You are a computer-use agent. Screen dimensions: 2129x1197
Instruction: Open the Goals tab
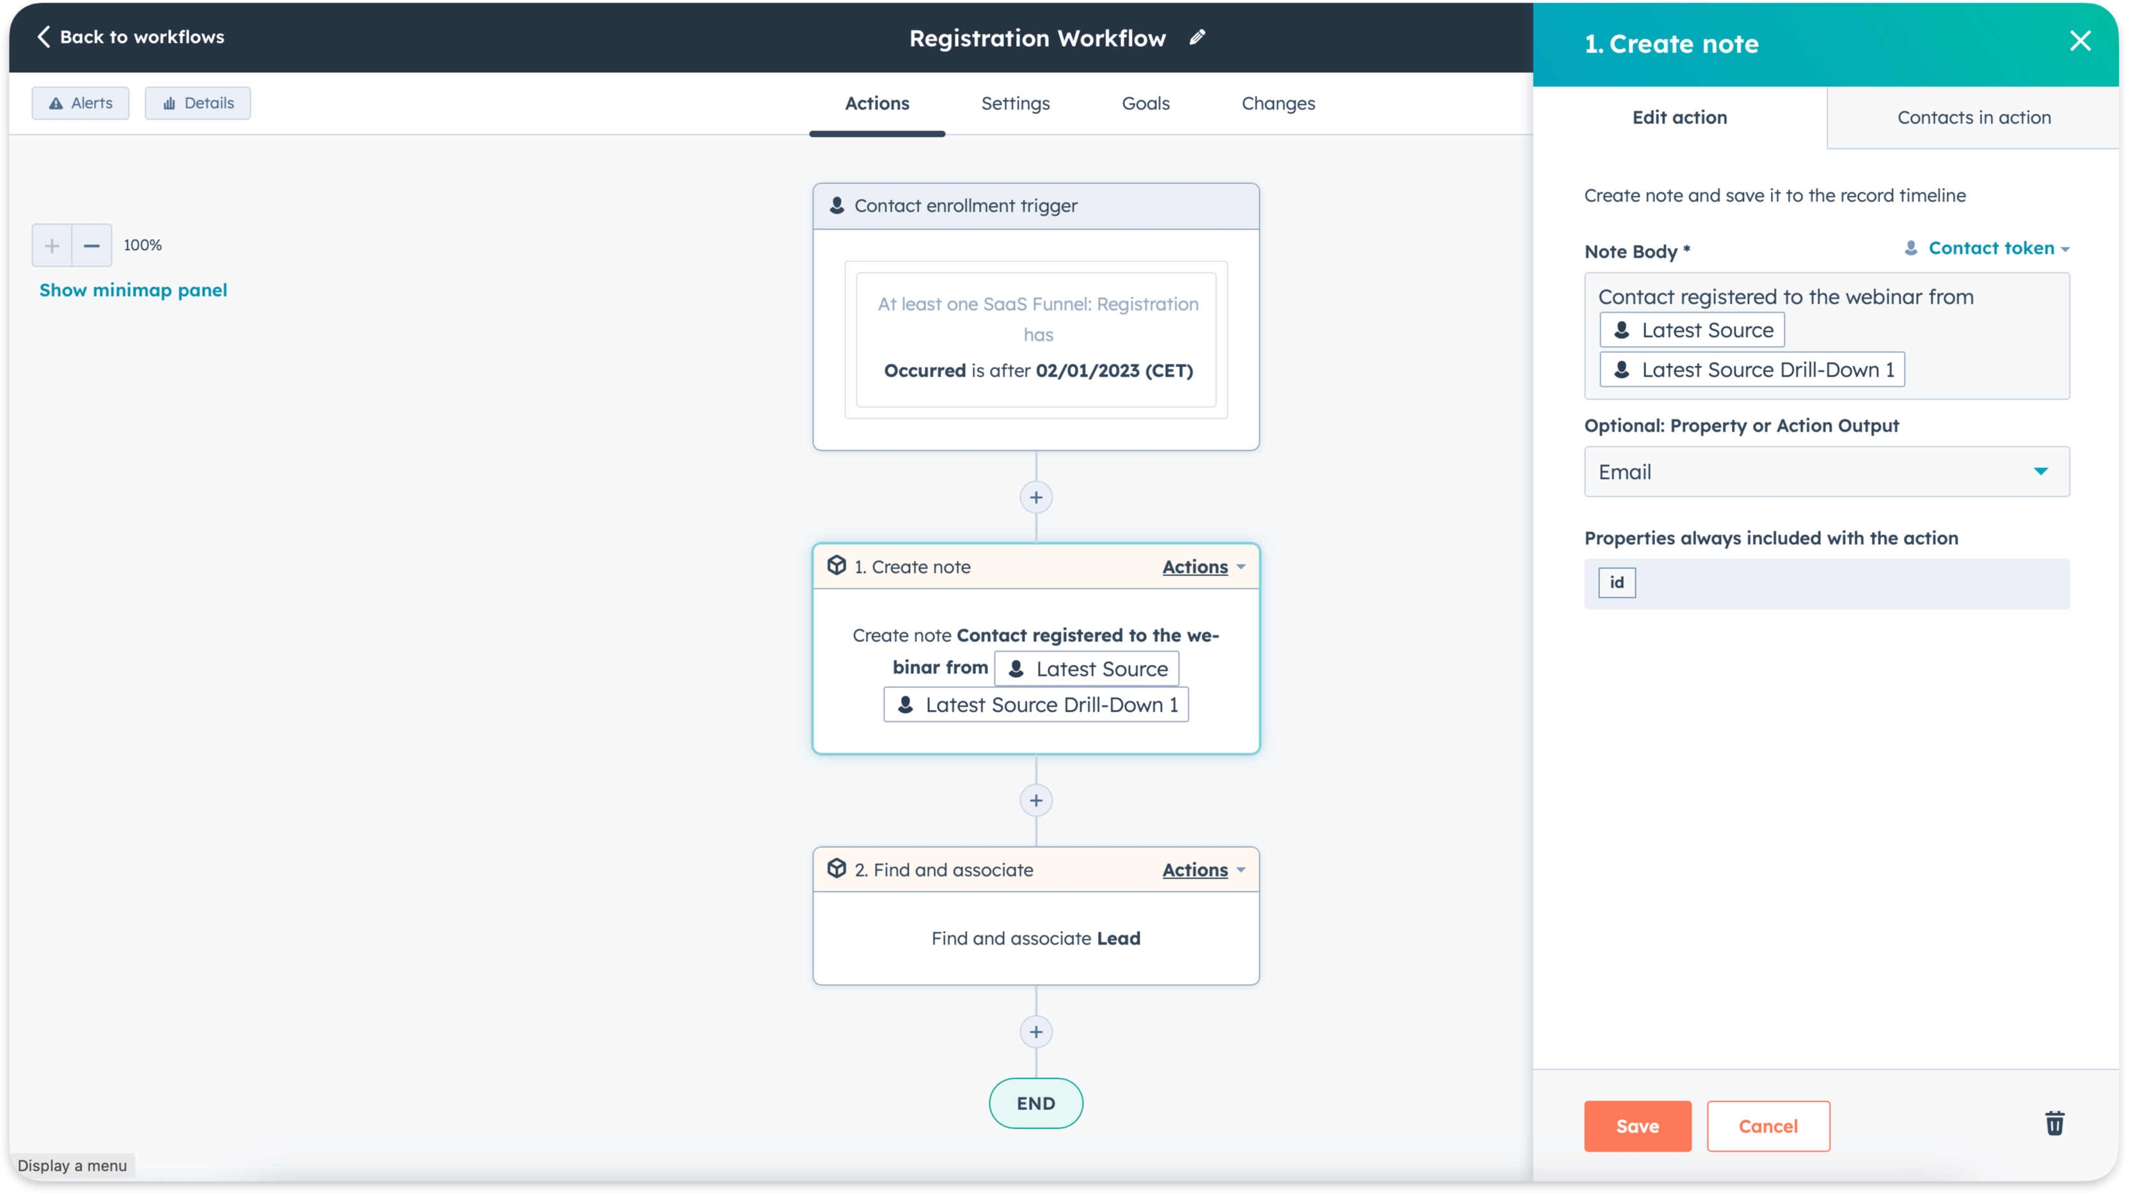[x=1145, y=103]
